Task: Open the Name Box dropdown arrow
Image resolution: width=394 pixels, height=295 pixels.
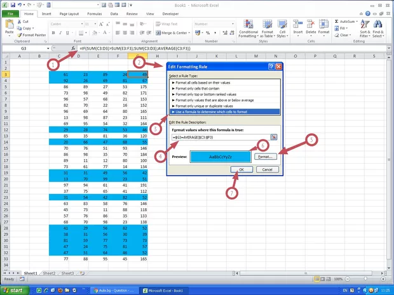Action: 48,48
